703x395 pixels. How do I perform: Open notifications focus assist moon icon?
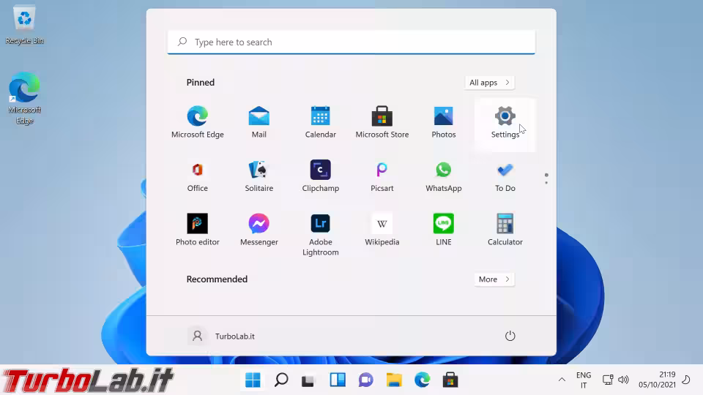coord(686,380)
